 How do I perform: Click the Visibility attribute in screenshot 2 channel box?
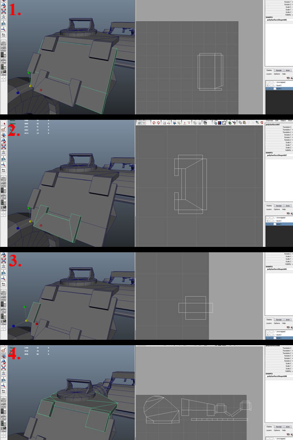[288, 150]
